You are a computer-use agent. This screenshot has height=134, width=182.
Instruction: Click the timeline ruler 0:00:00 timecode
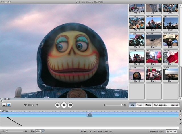click(5, 111)
